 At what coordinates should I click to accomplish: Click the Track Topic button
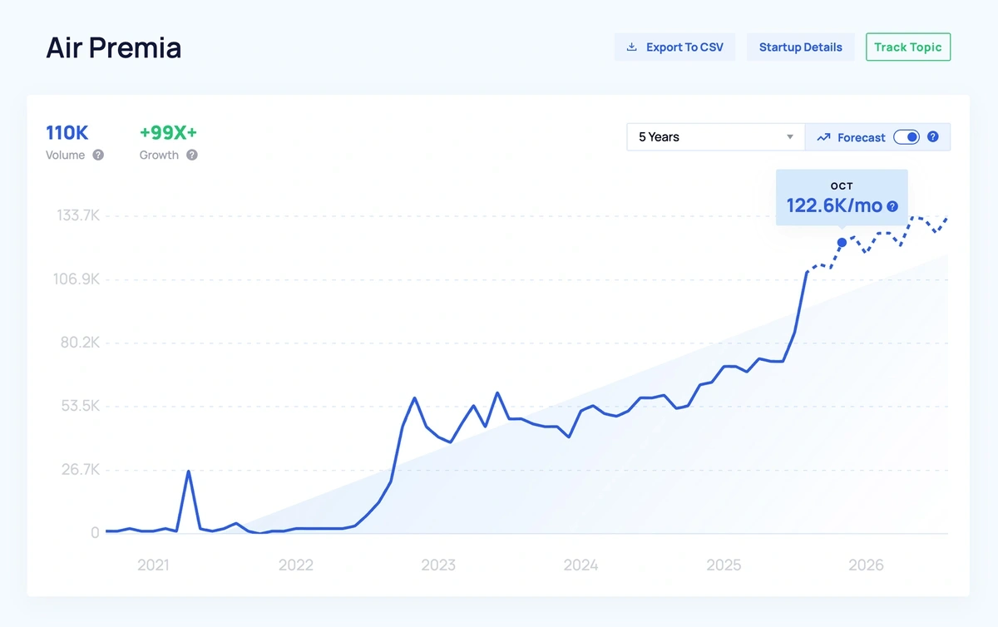pyautogui.click(x=907, y=47)
